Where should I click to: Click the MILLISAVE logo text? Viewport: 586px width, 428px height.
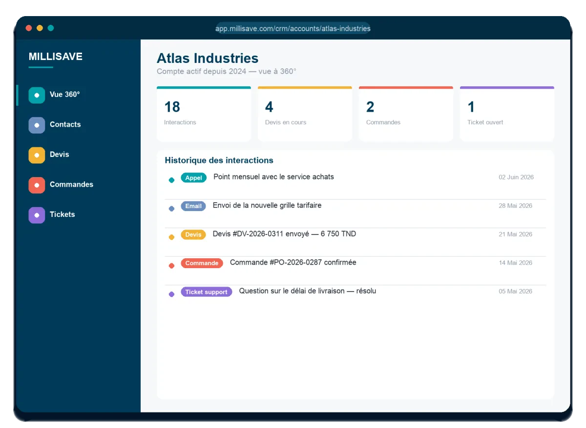tap(56, 57)
